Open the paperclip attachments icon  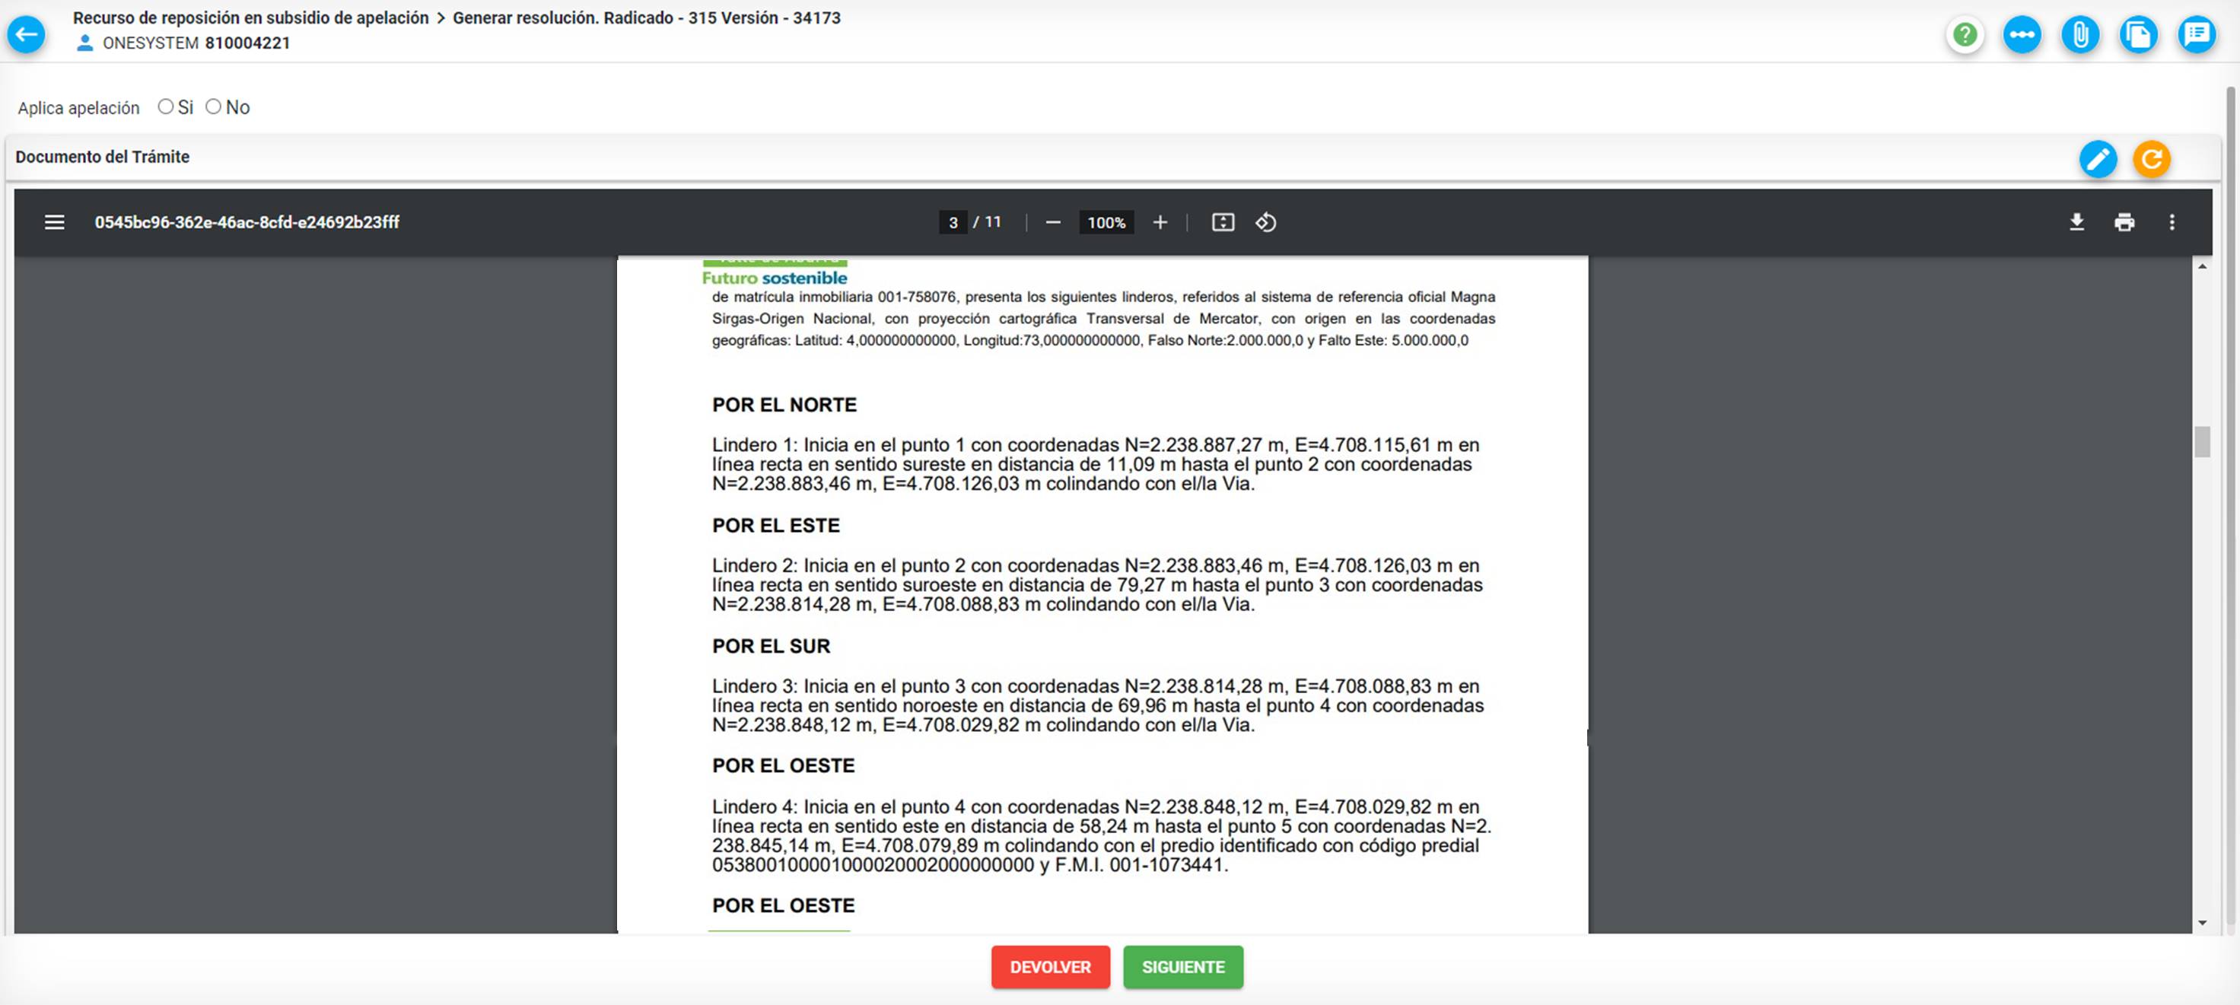pos(2080,35)
